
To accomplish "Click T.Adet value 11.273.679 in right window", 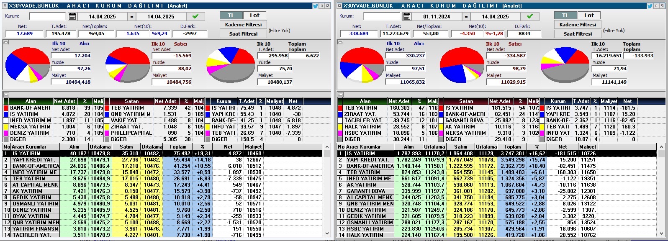I will [x=395, y=33].
